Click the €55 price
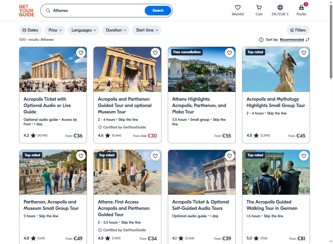333x244 pixels. point(227,136)
